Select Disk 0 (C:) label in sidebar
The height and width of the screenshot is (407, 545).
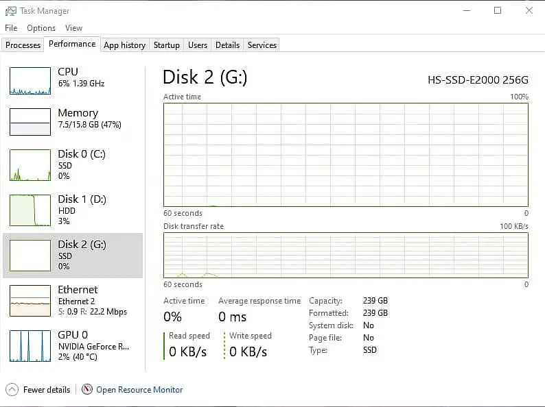pos(82,153)
